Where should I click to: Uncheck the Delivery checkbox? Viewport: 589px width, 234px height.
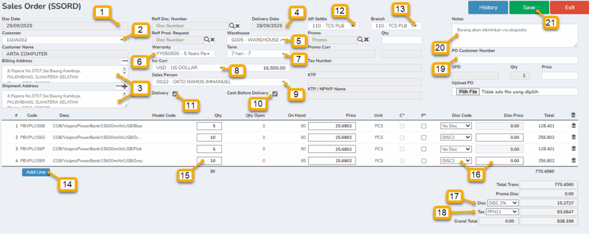[175, 93]
